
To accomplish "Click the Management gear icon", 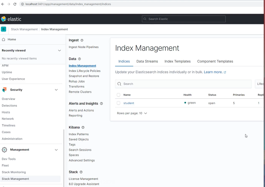I will (4, 150).
